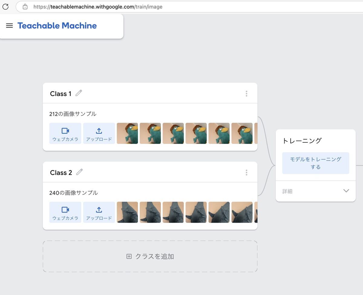Click the Class 2 title text

coord(61,173)
